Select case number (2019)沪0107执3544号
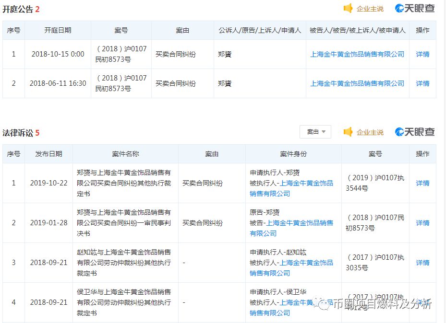This screenshot has height=323, width=446. pos(375,183)
